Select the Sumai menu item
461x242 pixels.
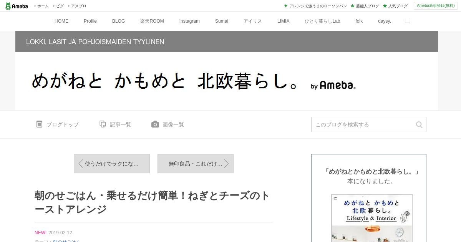[x=222, y=21]
